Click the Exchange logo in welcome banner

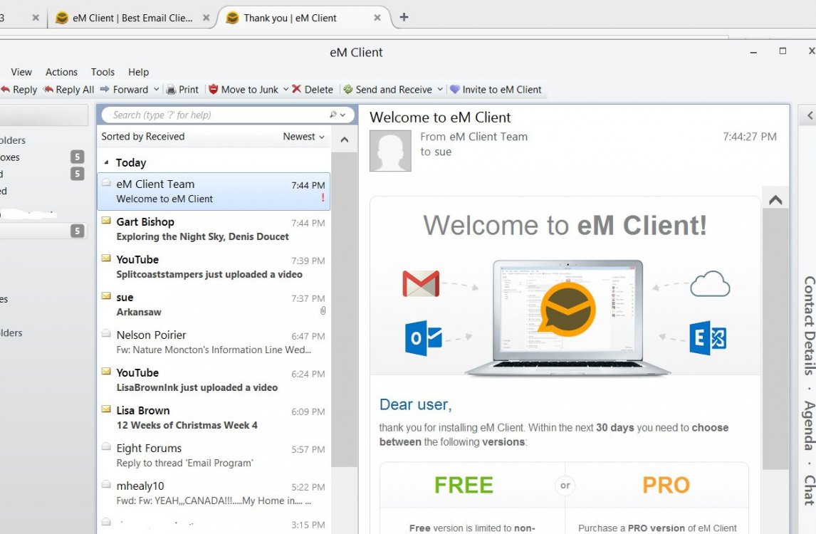point(708,338)
